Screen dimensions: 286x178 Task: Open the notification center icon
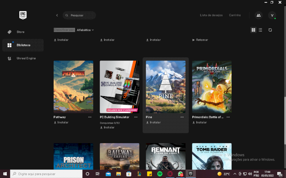pyautogui.click(x=280, y=174)
